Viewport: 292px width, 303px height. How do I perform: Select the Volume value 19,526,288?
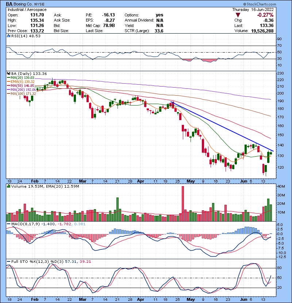(x=262, y=31)
